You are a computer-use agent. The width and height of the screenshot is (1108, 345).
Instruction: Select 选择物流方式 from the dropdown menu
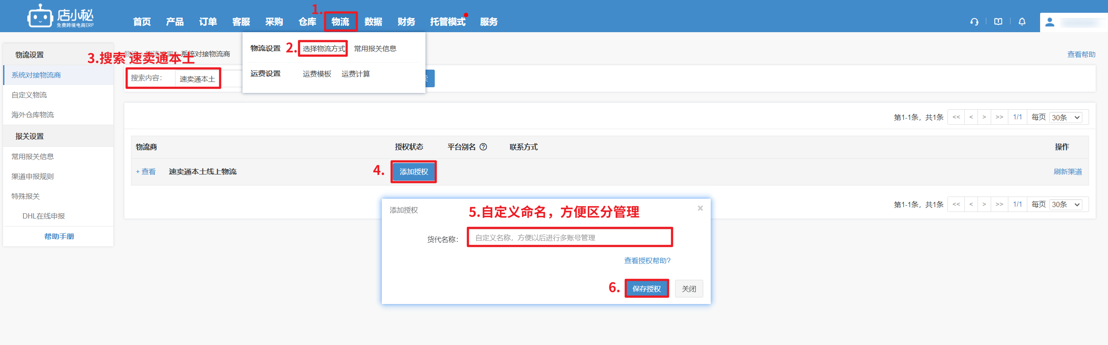(x=324, y=48)
